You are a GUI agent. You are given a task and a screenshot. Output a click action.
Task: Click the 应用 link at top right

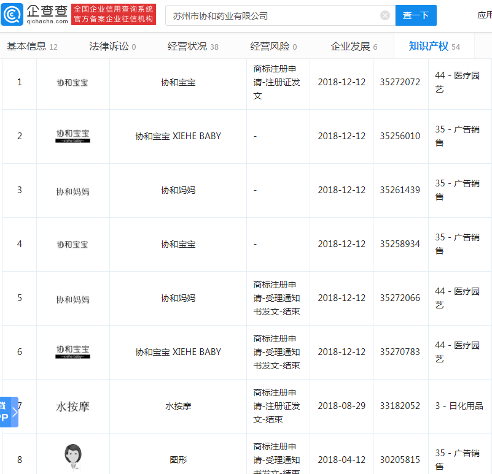485,15
